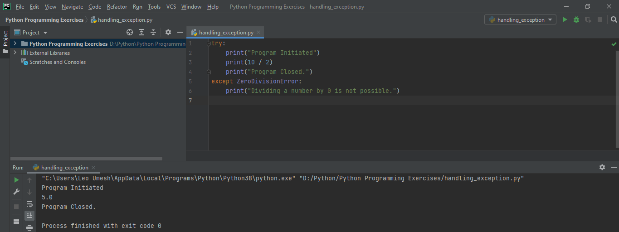Screen dimensions: 619x232
Task: Collapse the try block with the fold marker
Action: tap(209, 43)
